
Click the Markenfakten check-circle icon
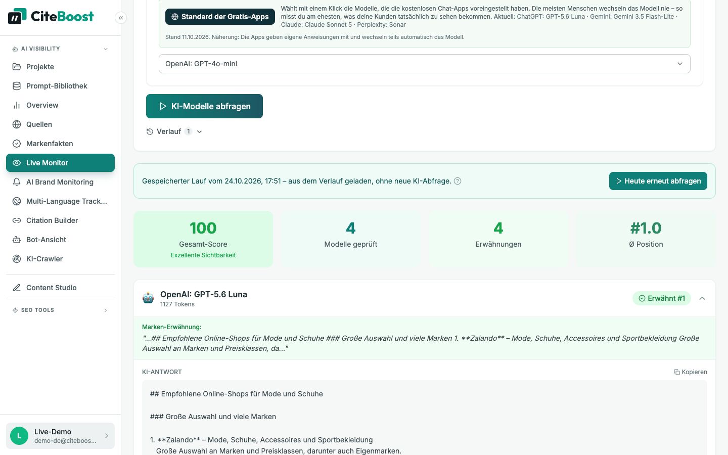(x=17, y=144)
